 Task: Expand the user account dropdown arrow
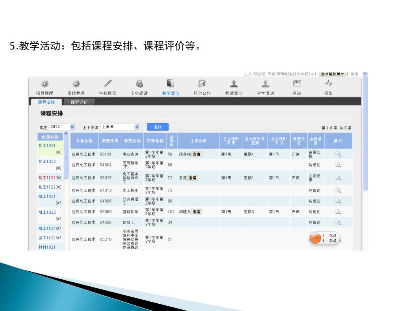(x=312, y=75)
